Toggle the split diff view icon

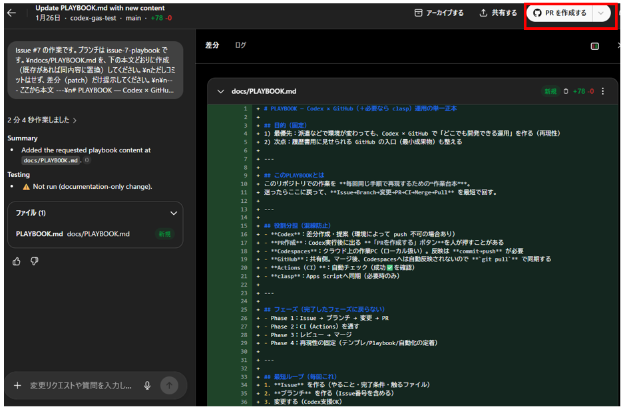[595, 46]
